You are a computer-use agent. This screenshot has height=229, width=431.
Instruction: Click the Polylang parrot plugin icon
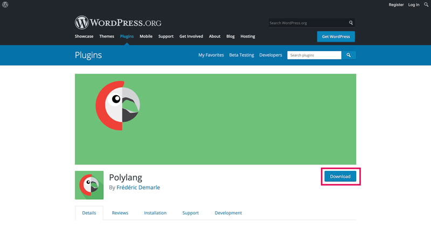pyautogui.click(x=89, y=185)
